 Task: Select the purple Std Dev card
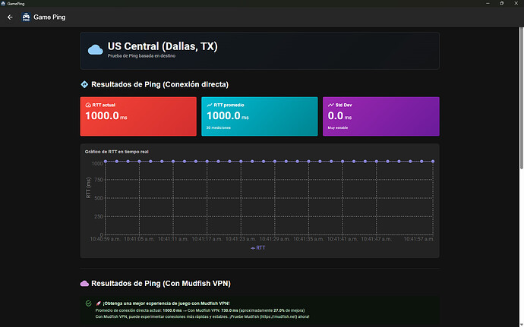tap(381, 117)
